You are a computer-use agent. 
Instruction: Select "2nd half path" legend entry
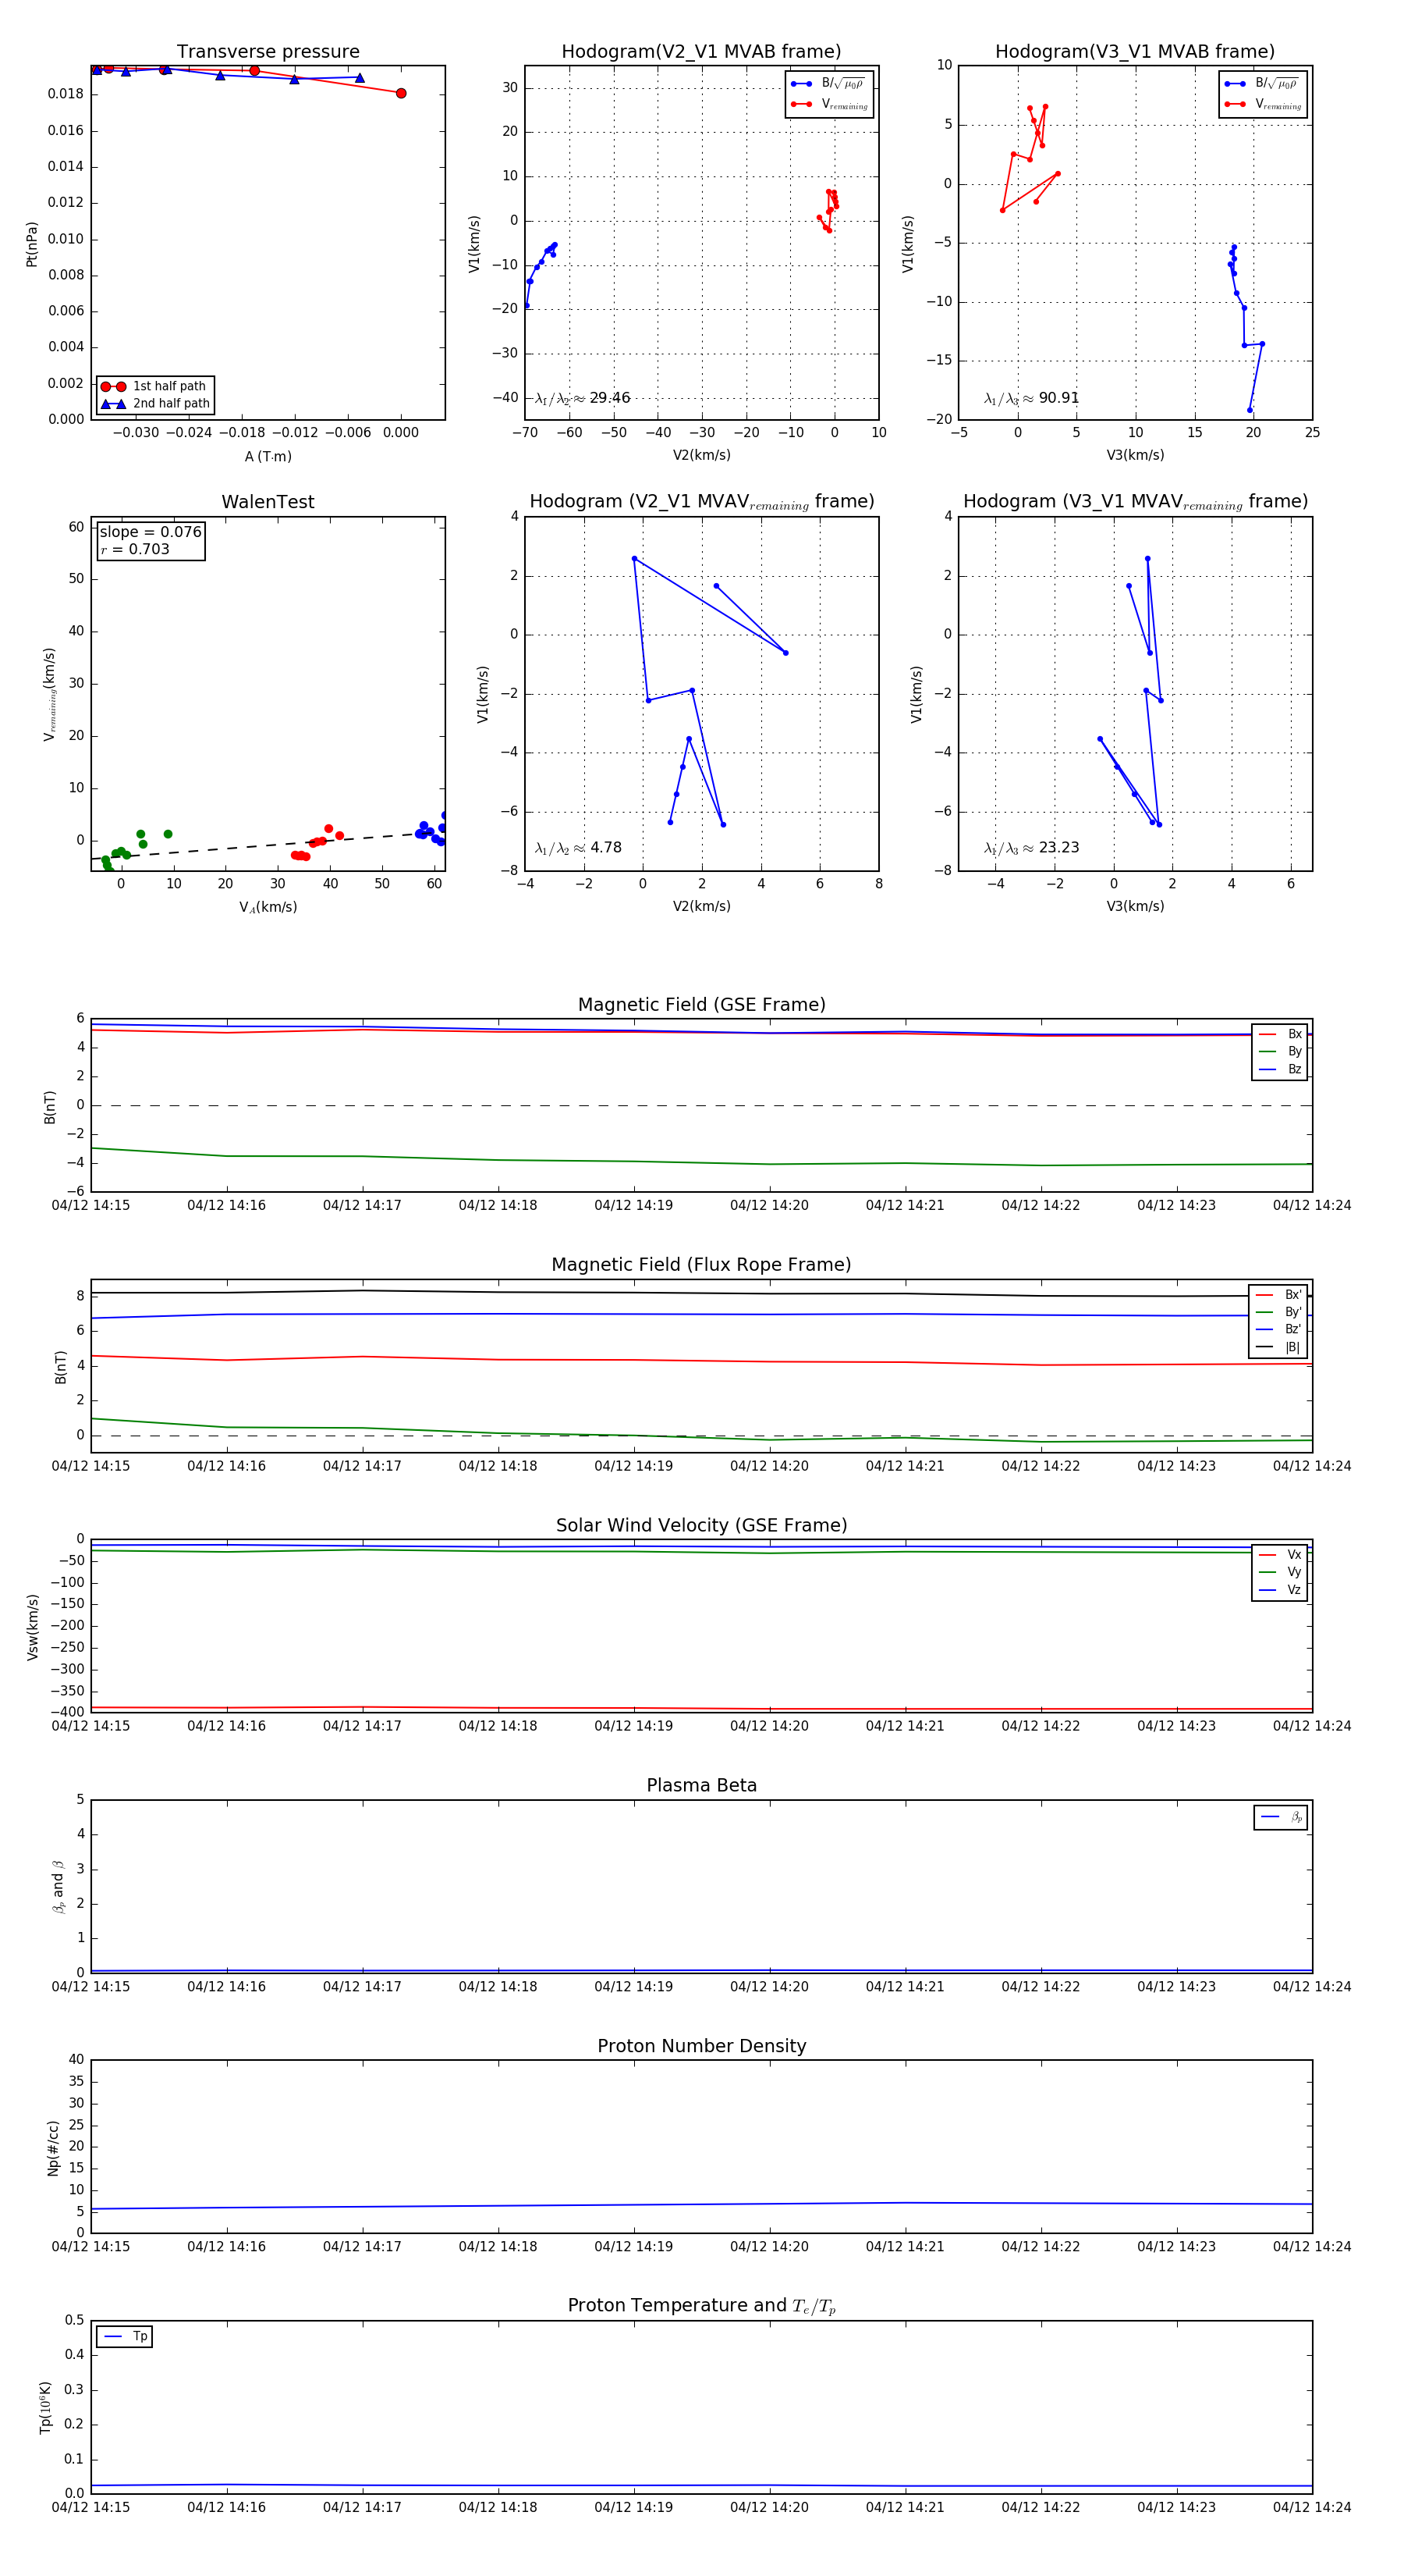click(155, 404)
